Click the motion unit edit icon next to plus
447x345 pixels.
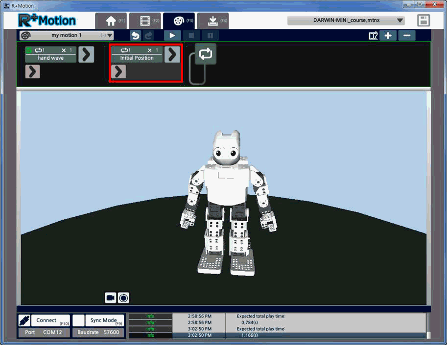point(373,36)
